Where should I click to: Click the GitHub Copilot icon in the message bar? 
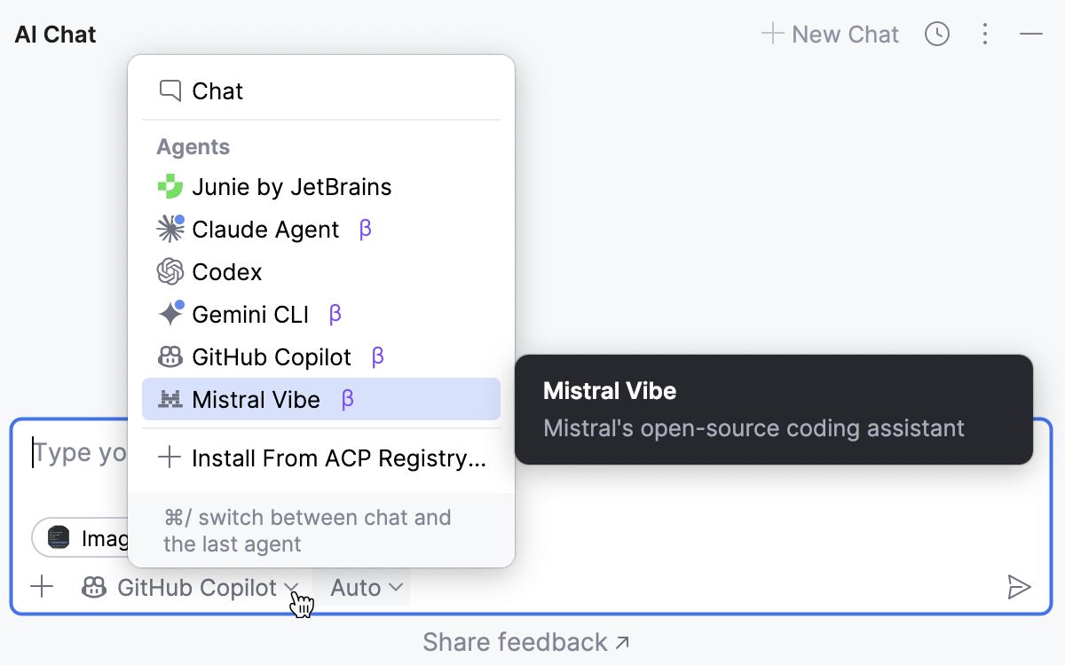94,587
